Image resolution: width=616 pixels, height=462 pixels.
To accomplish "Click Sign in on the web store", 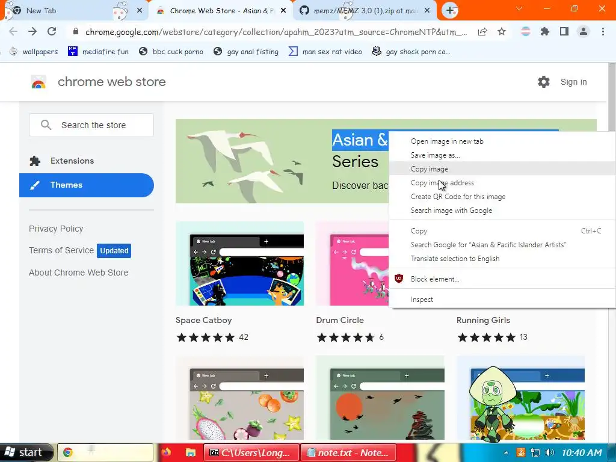I will 573,82.
